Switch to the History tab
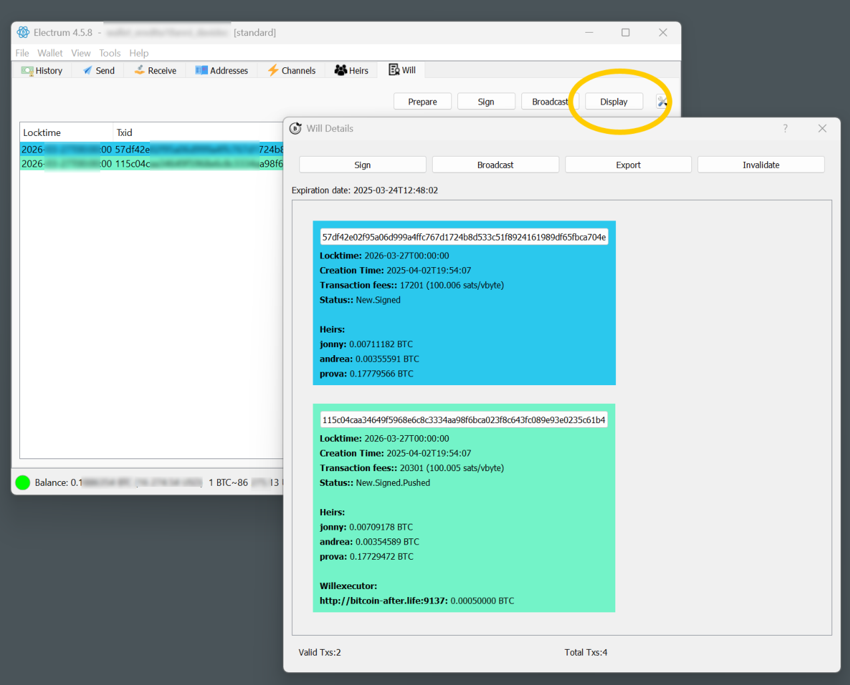Viewport: 850px width, 685px height. [x=42, y=70]
